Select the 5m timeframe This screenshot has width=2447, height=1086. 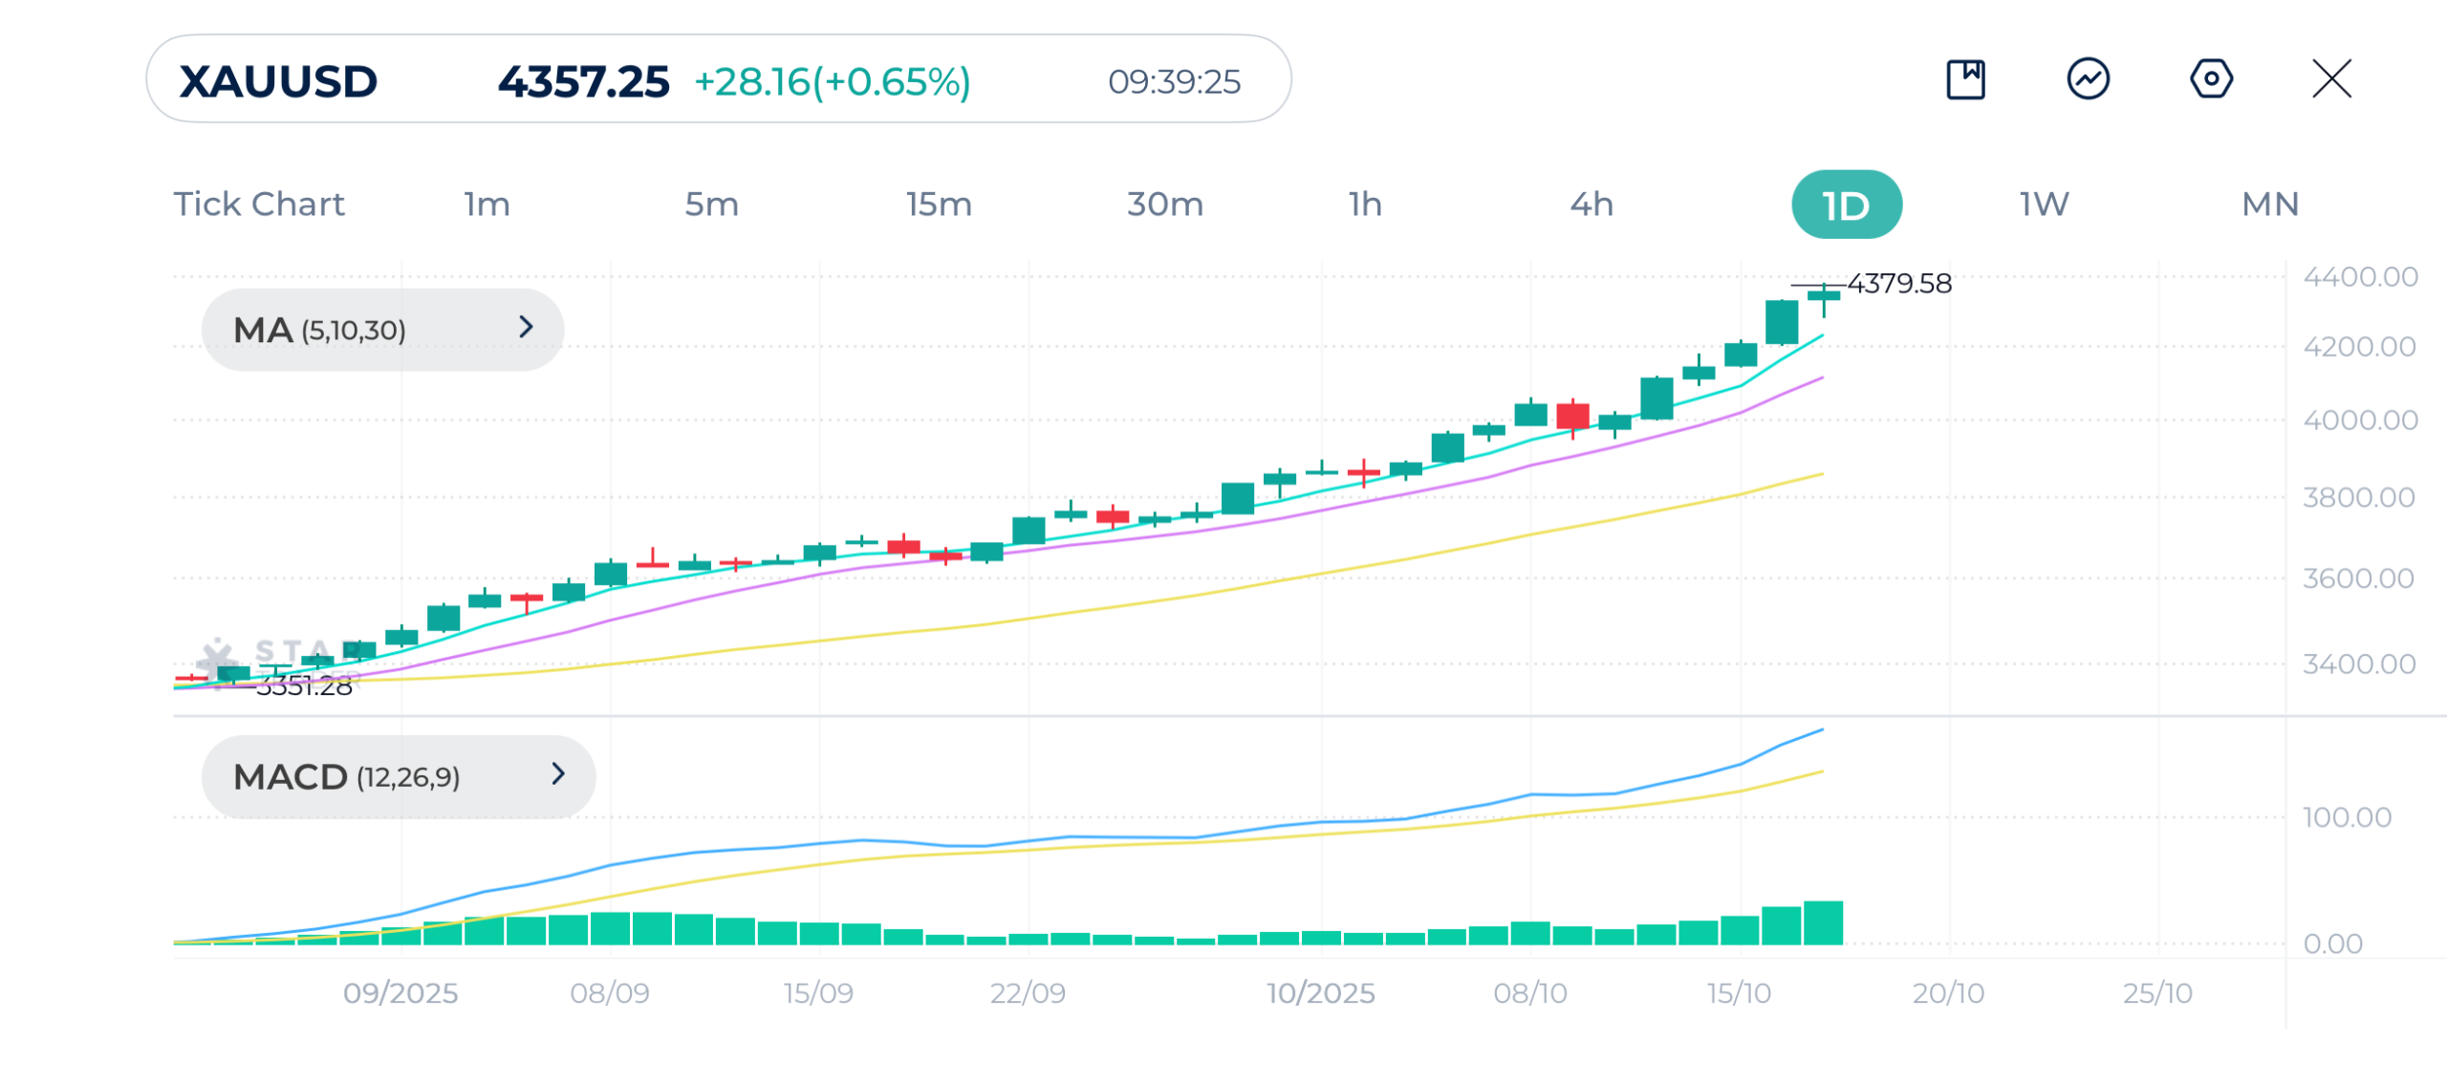coord(711,205)
